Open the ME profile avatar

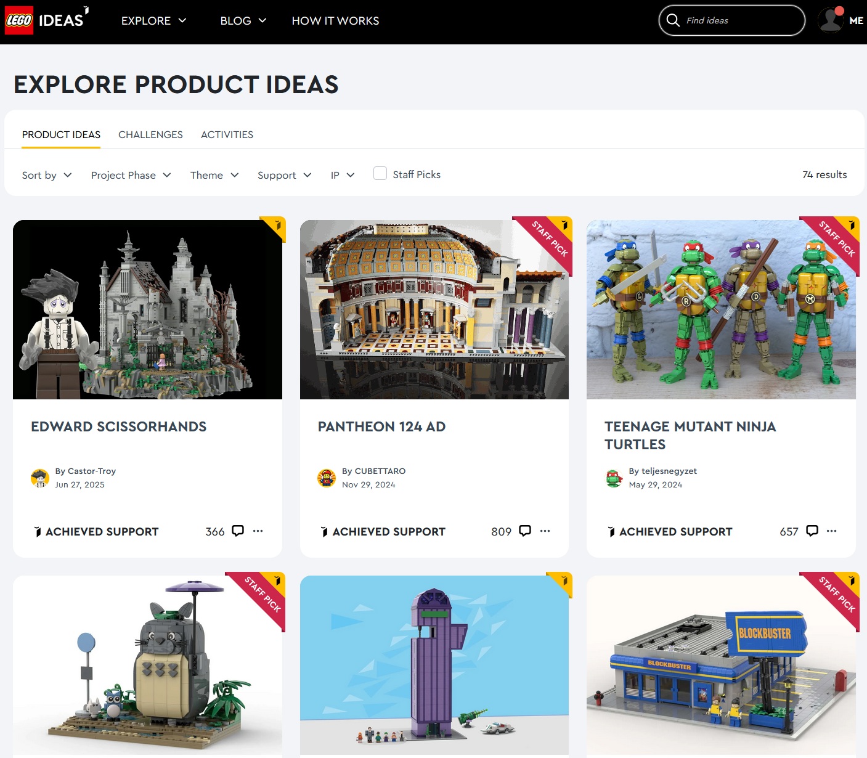(831, 20)
